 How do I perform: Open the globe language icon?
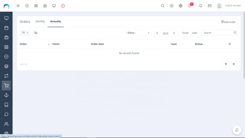click(181, 6)
